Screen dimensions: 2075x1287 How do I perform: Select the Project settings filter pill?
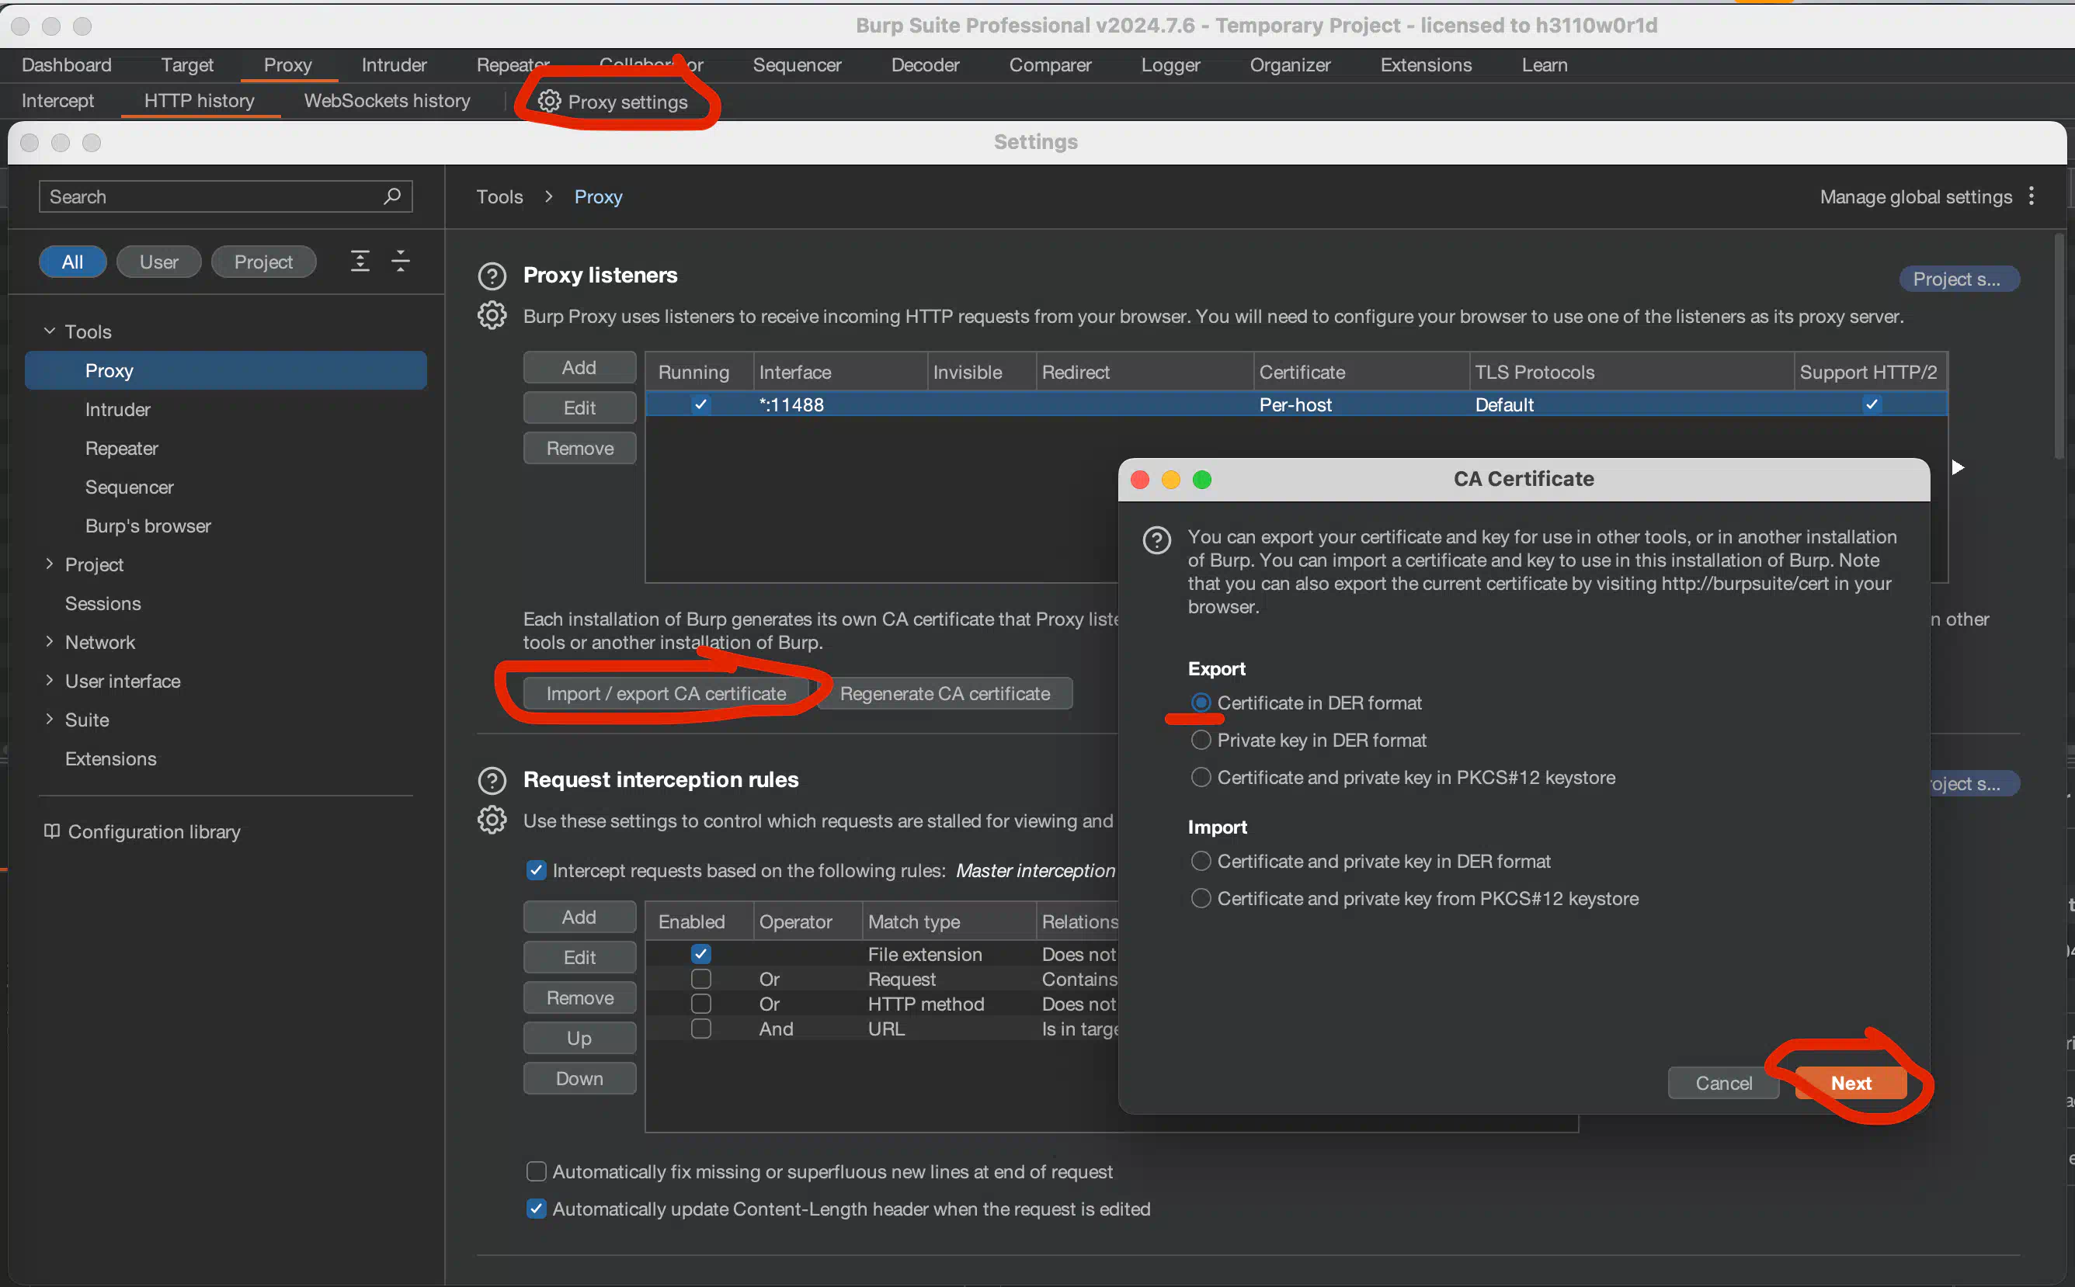[264, 262]
